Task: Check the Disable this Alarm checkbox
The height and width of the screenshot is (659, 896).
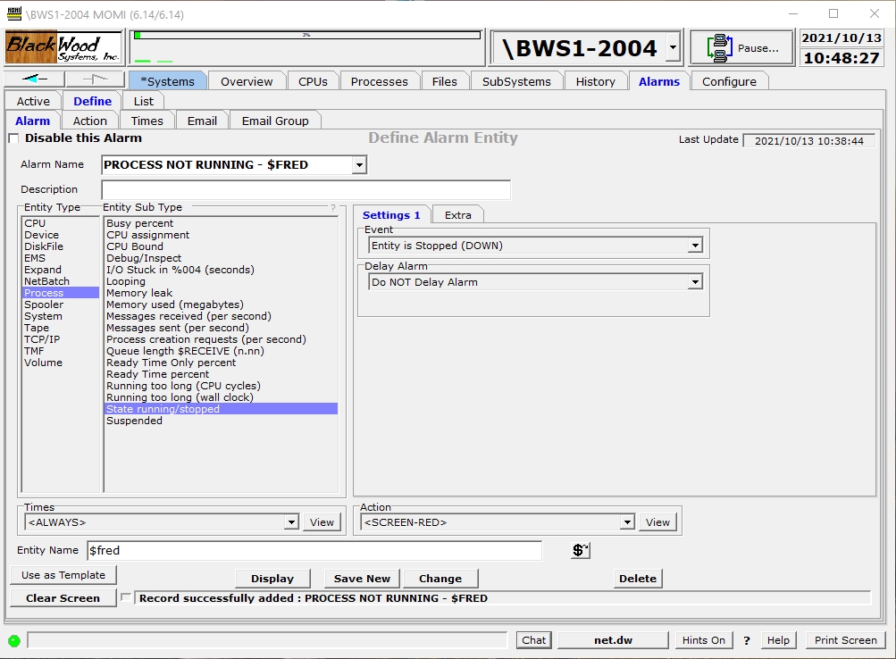Action: click(13, 138)
